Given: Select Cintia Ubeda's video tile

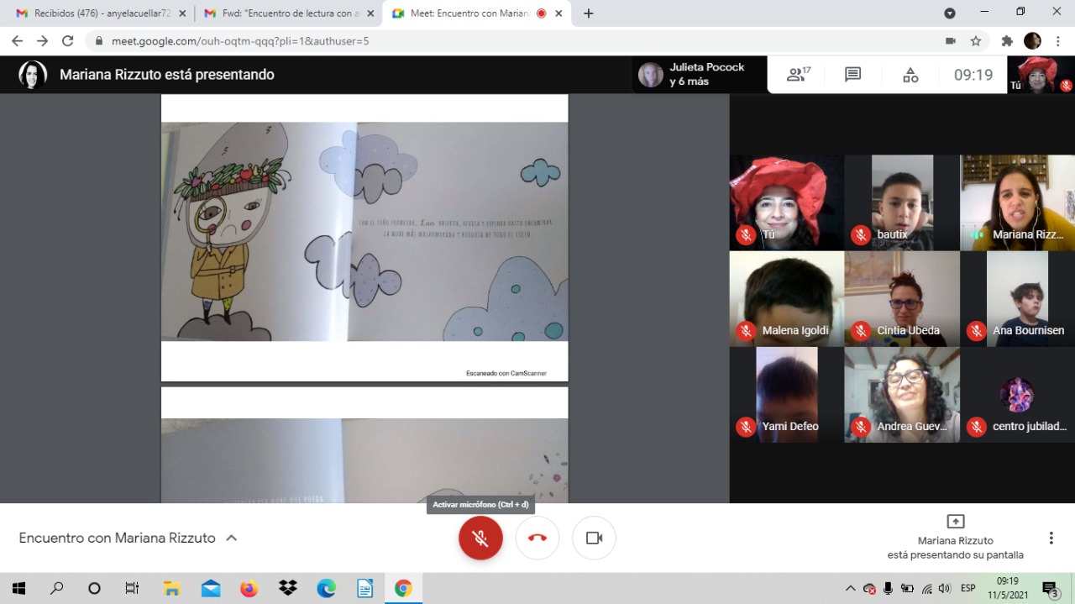Looking at the screenshot, I should (901, 298).
